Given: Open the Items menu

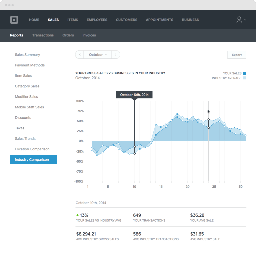Looking at the screenshot, I should coord(72,20).
